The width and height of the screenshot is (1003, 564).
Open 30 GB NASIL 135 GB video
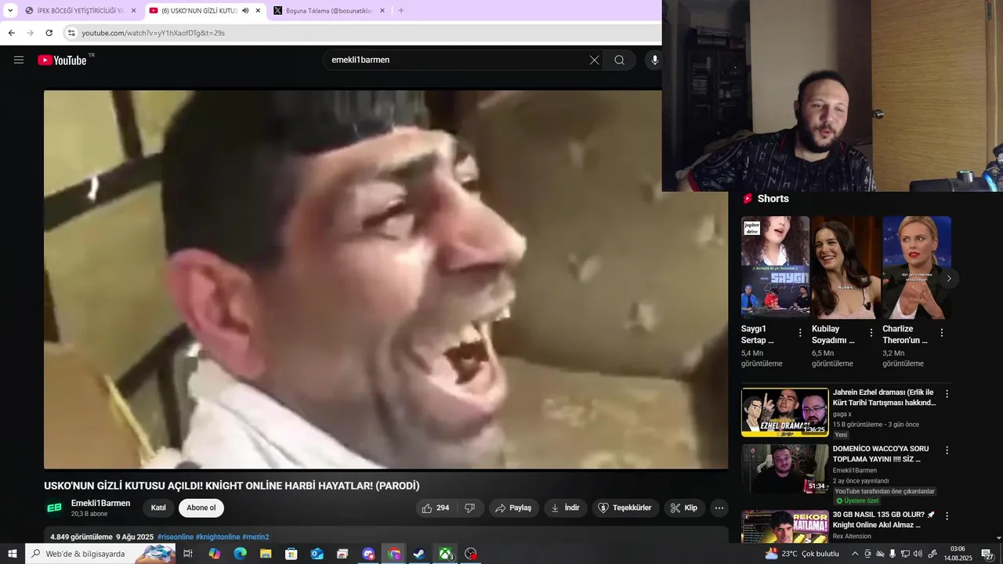[x=883, y=520]
